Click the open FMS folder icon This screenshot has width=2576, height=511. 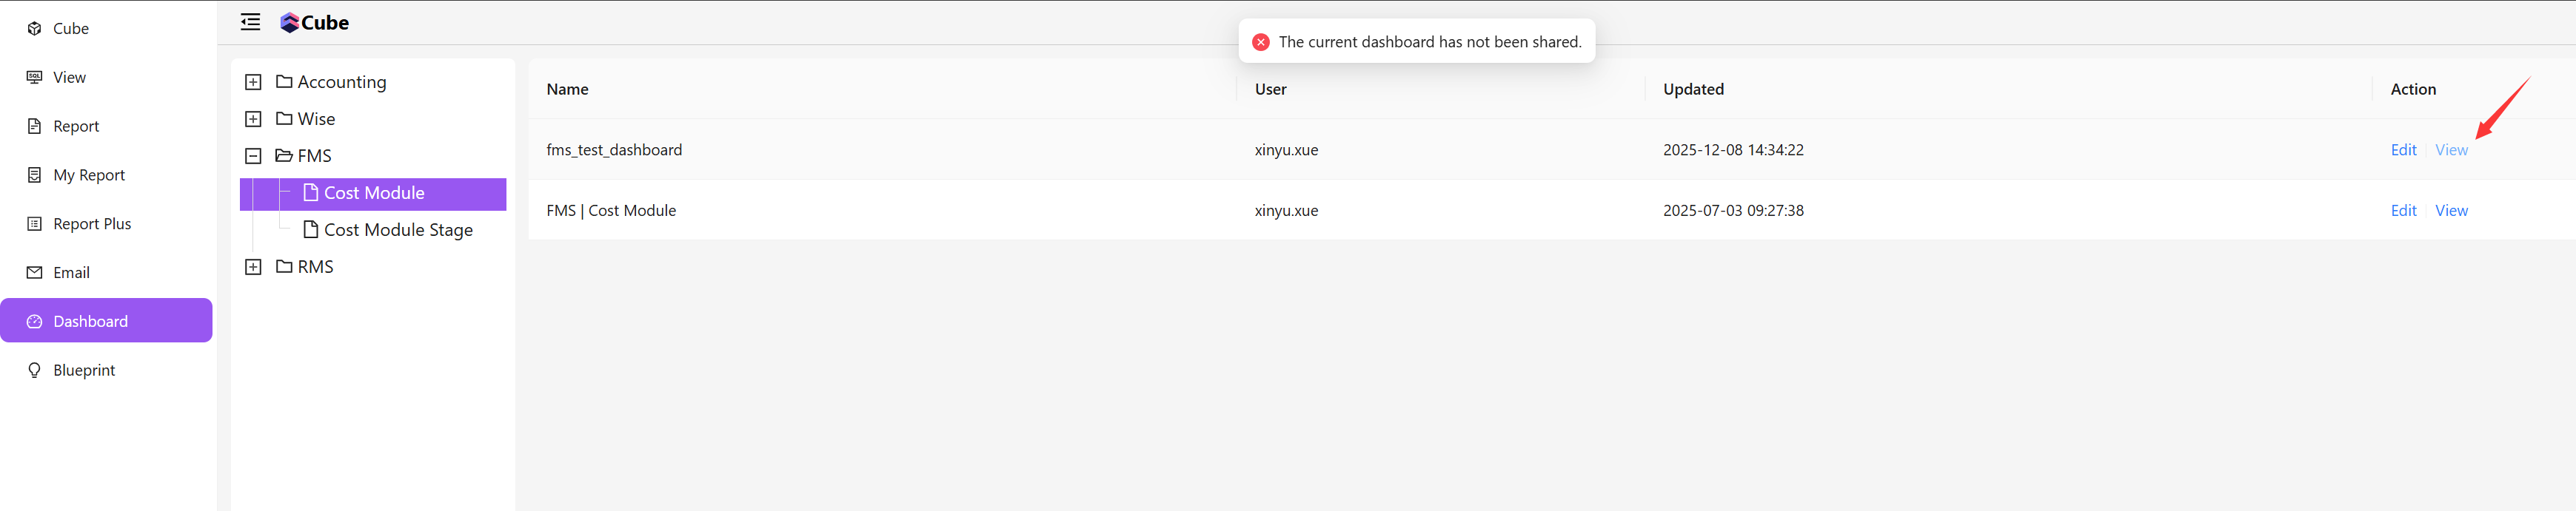coord(284,156)
